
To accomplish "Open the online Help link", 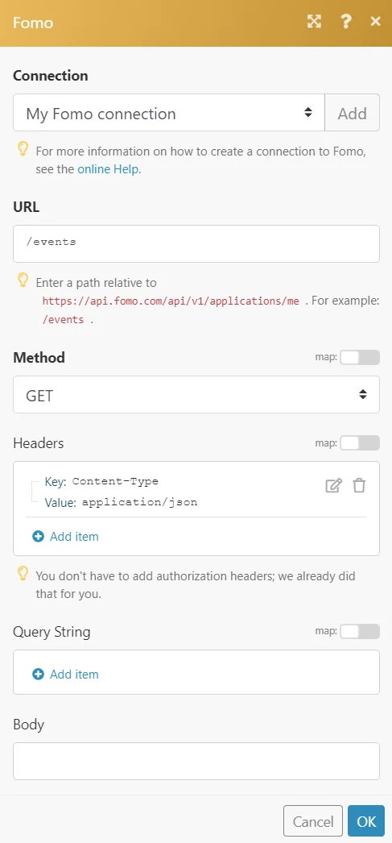I will pos(107,169).
